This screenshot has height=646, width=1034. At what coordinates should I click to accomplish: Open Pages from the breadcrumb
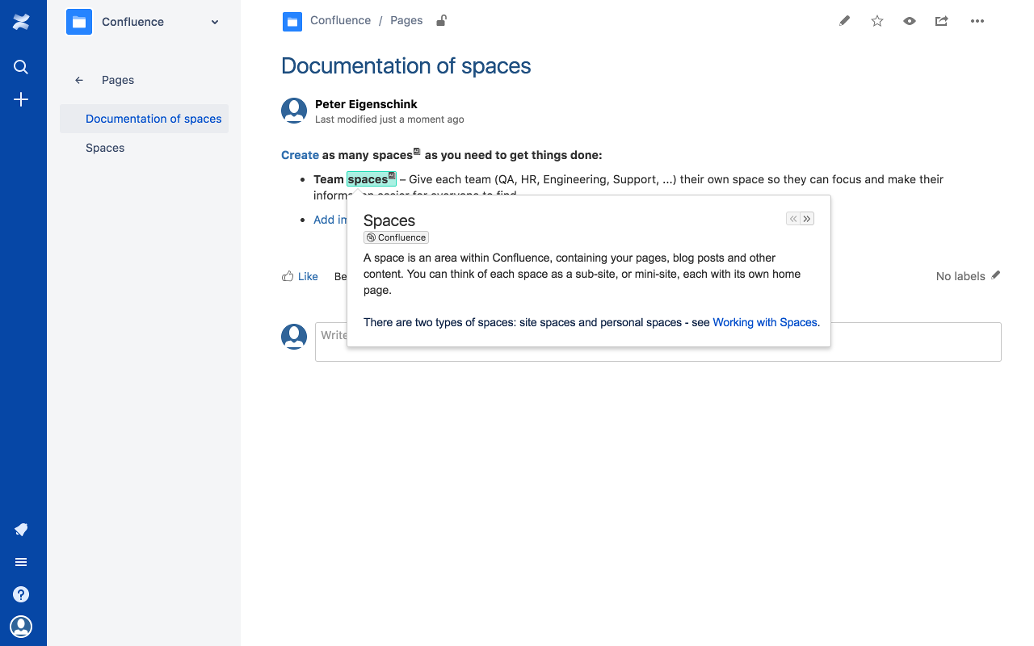(406, 20)
